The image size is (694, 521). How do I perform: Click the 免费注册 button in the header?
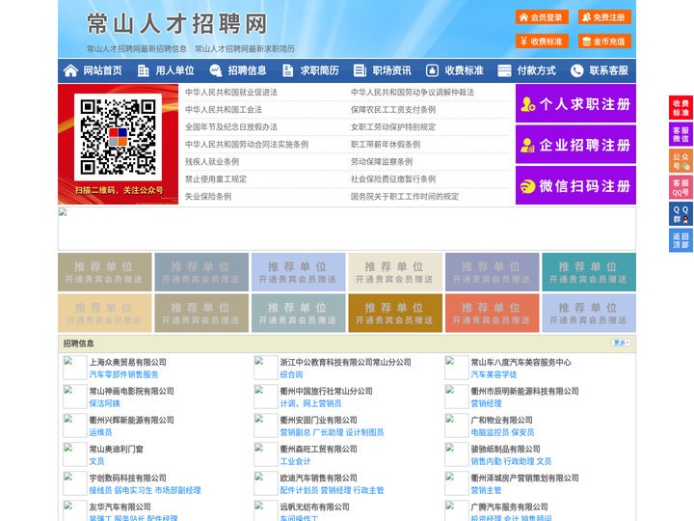point(604,17)
